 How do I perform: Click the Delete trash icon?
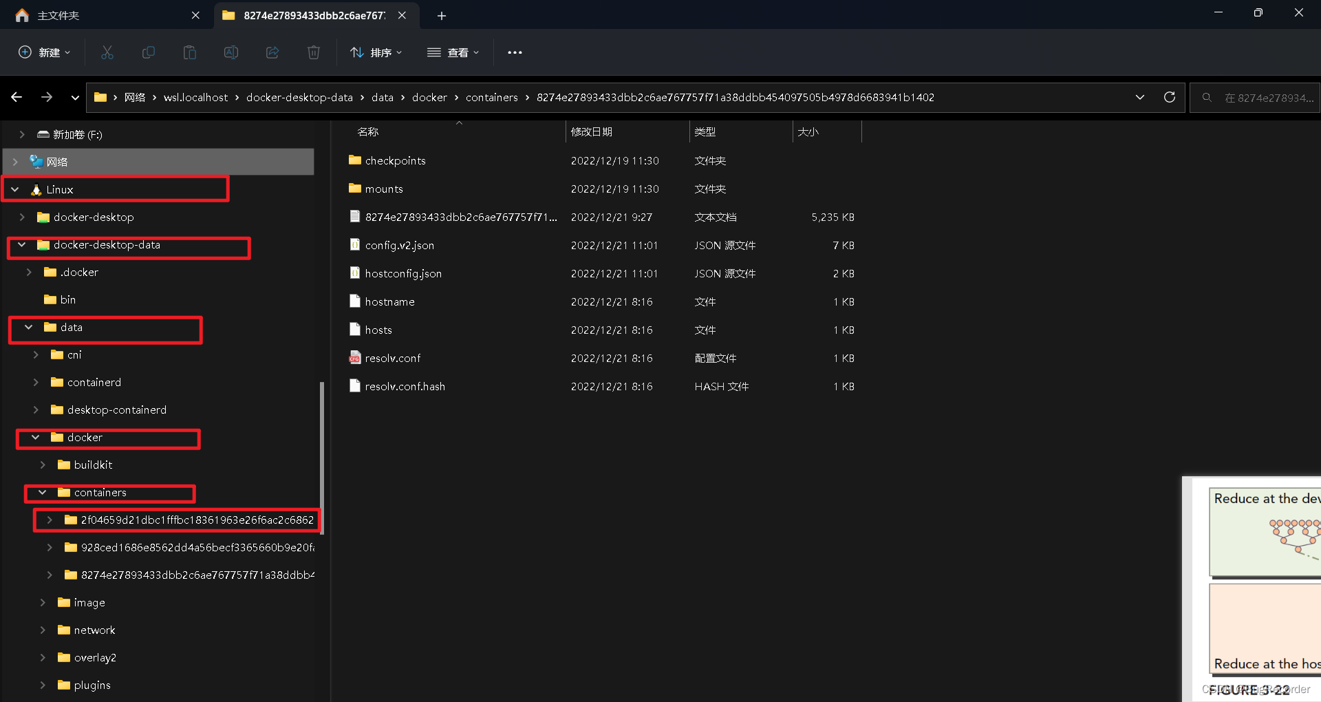[x=313, y=52]
